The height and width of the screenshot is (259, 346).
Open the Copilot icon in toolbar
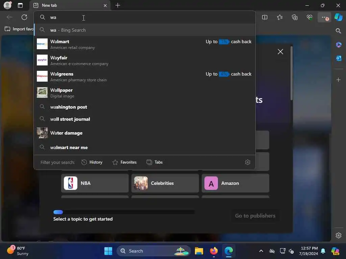click(x=339, y=17)
